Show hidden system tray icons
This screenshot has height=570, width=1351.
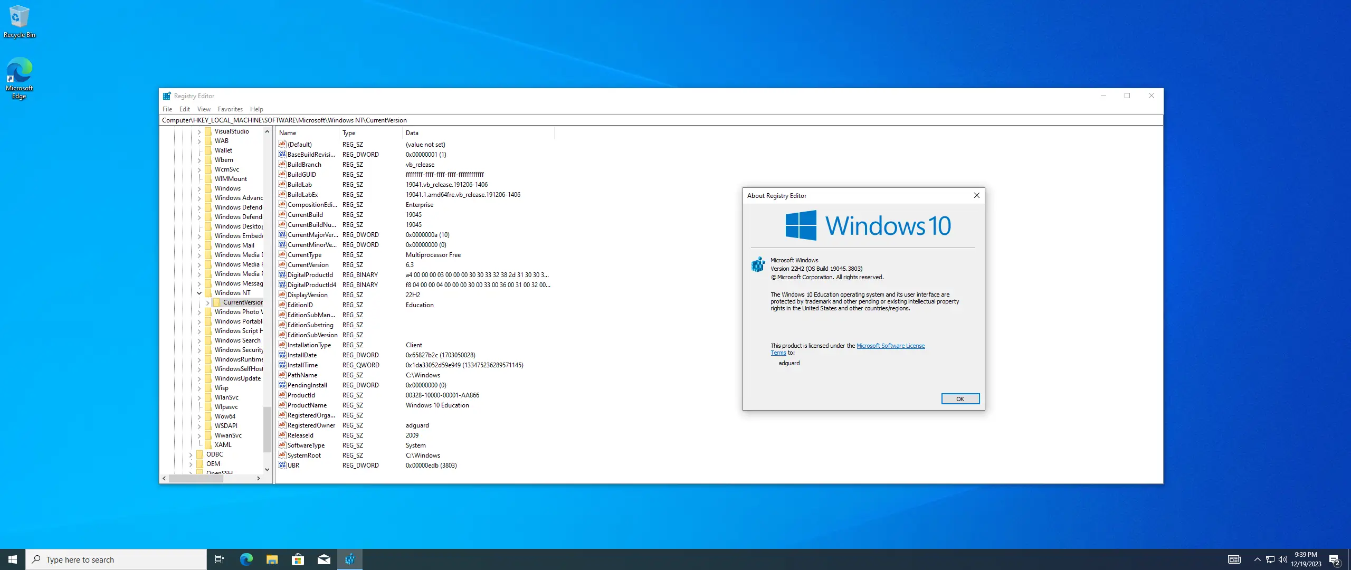[1257, 559]
